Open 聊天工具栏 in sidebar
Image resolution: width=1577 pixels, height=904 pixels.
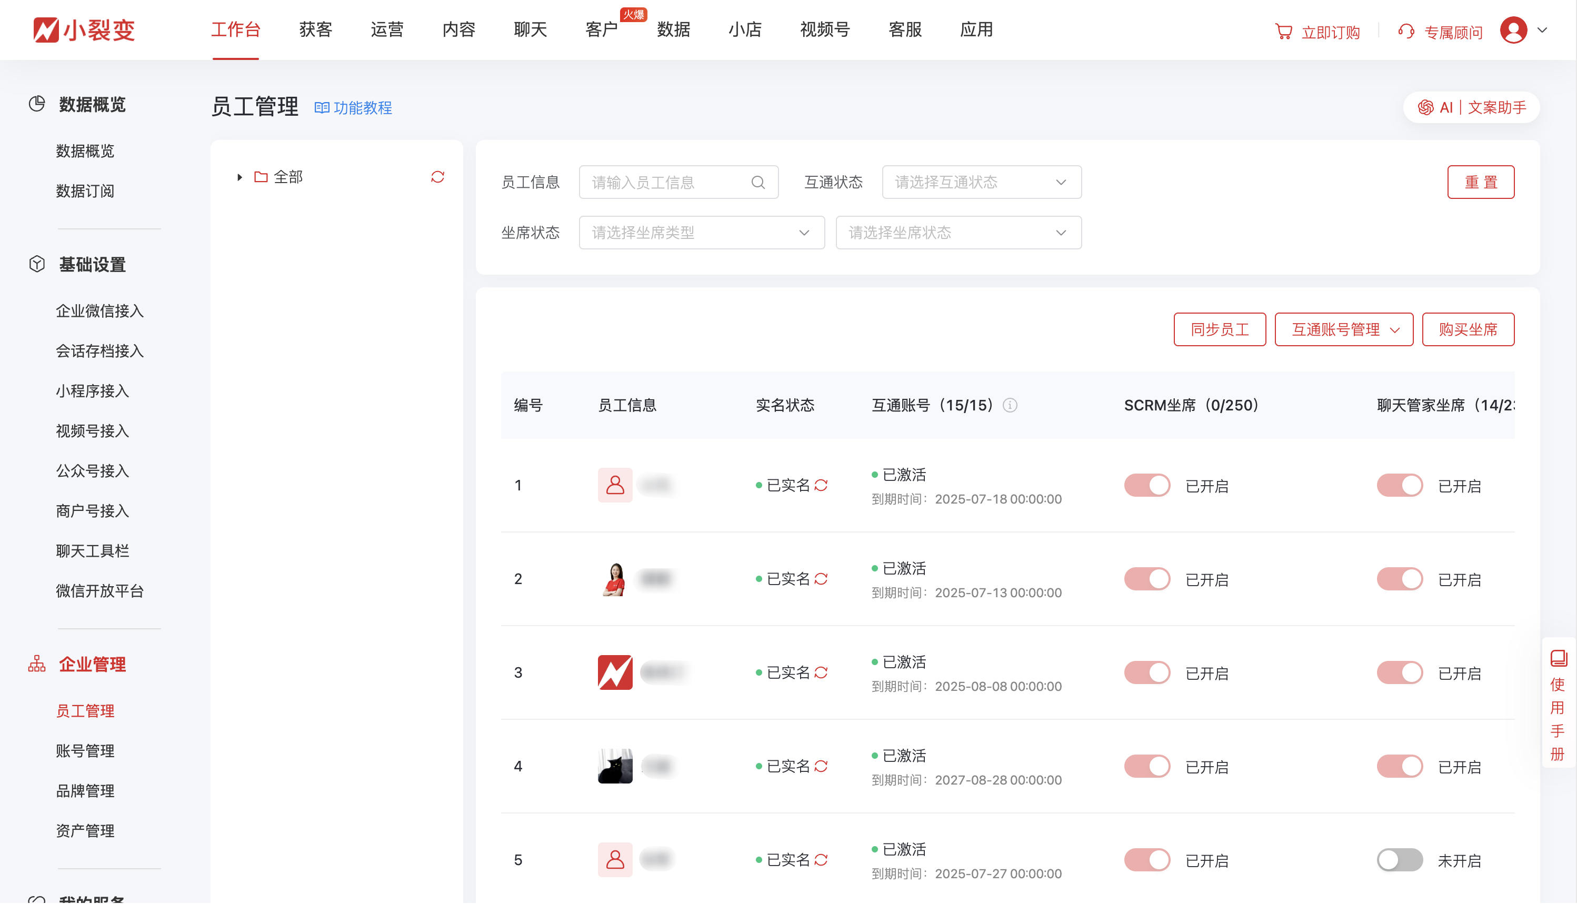click(92, 551)
